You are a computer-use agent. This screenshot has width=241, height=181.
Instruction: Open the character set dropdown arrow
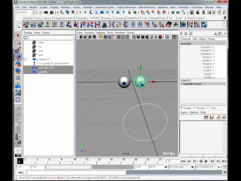click(192, 167)
